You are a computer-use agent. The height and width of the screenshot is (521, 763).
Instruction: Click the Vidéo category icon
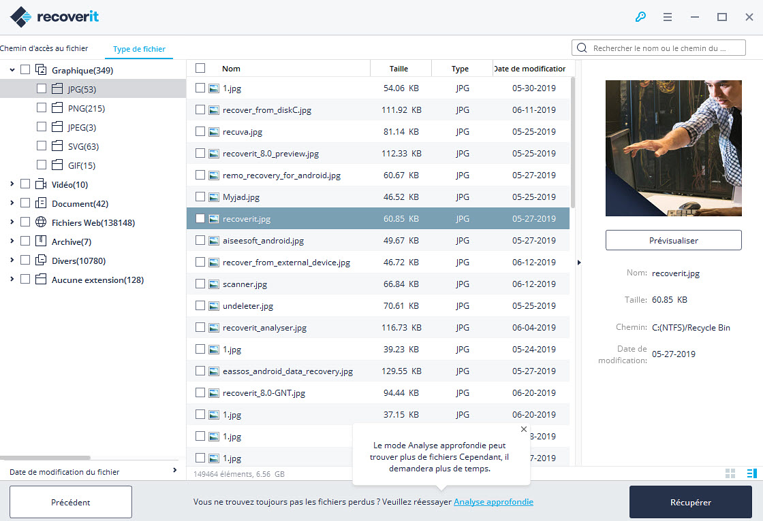coord(41,184)
